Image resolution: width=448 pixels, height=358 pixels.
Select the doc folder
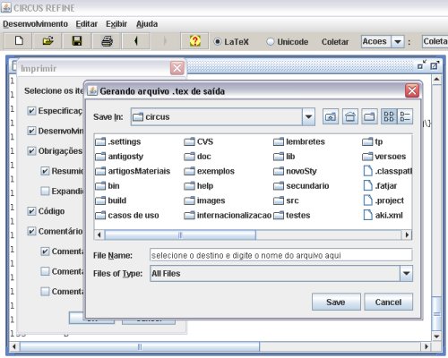[198, 157]
